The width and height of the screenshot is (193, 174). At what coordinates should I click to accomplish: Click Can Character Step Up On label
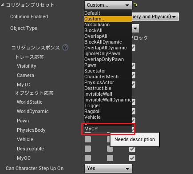pos(35,168)
